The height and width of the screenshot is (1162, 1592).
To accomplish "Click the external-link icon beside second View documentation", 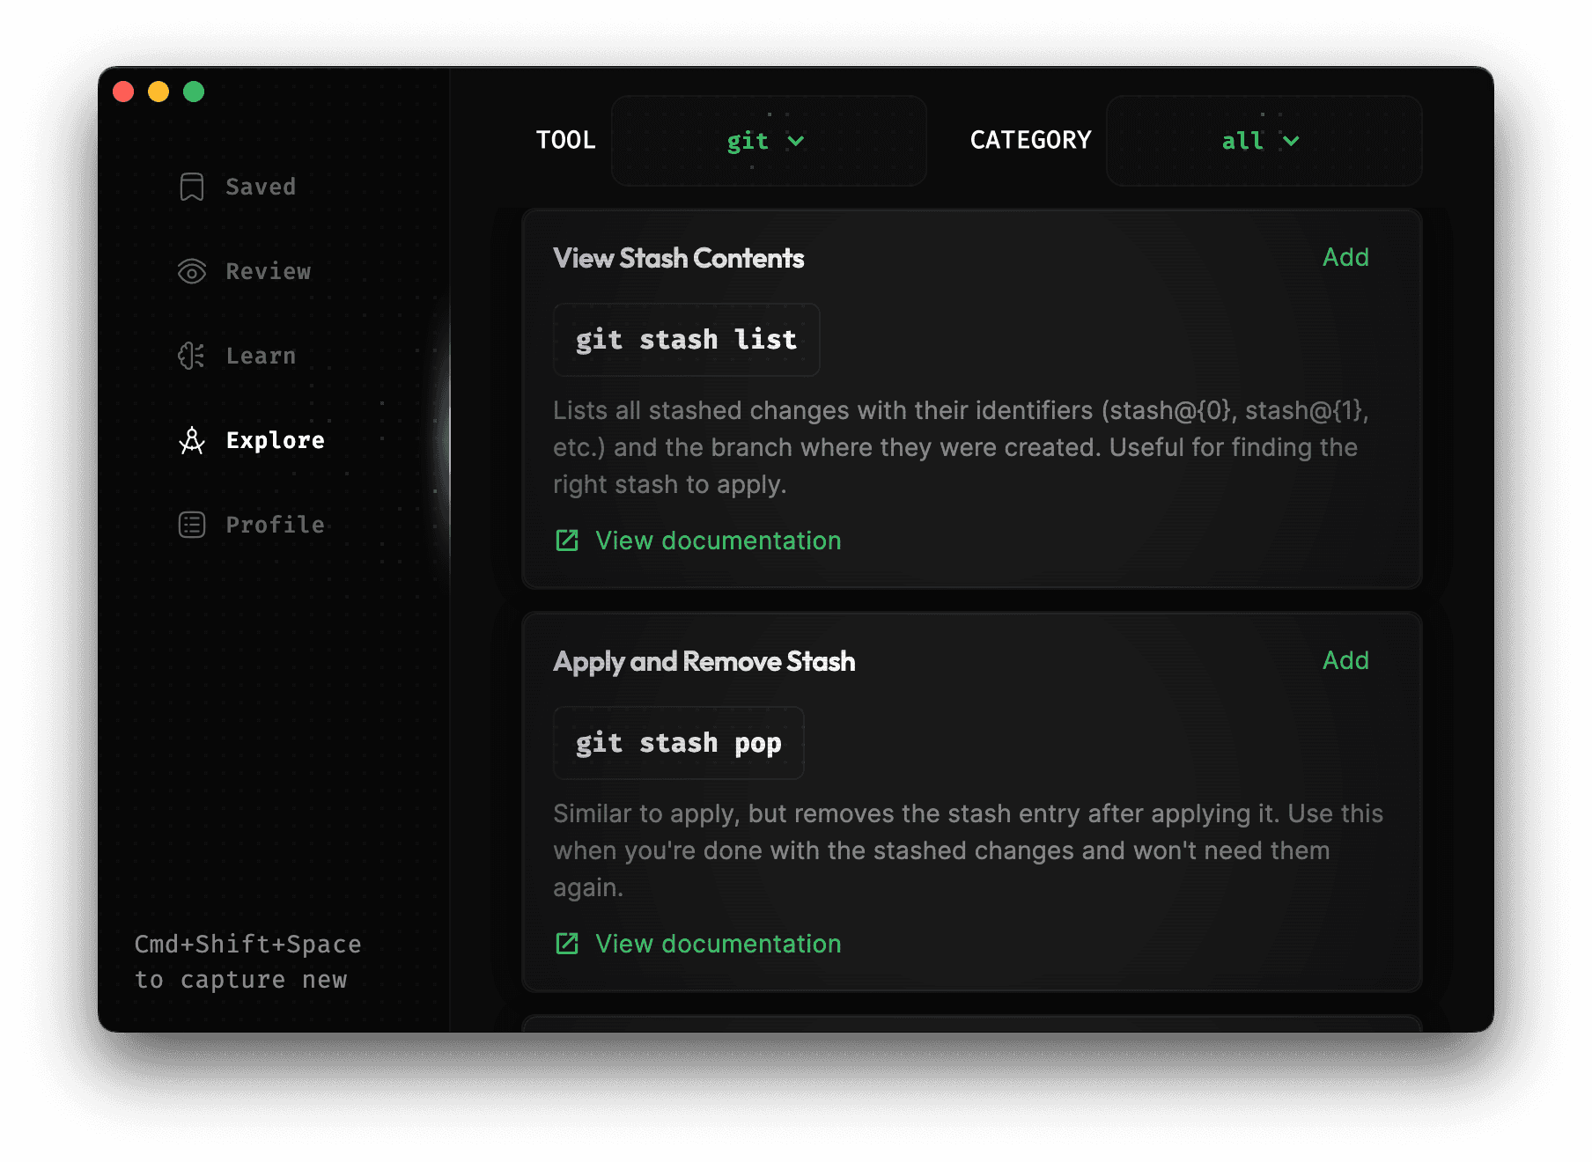I will tap(567, 943).
